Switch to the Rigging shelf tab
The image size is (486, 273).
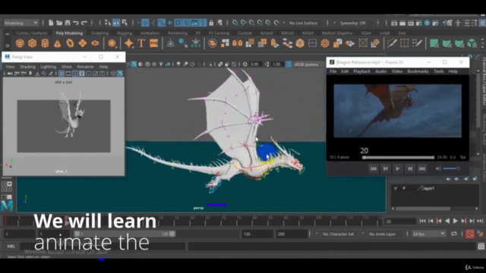[125, 33]
